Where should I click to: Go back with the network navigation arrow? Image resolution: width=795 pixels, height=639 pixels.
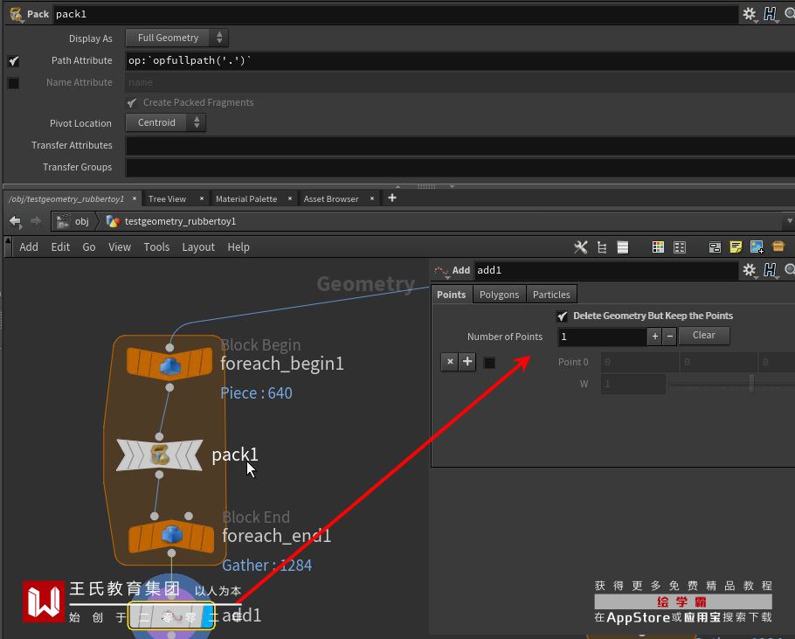click(15, 221)
